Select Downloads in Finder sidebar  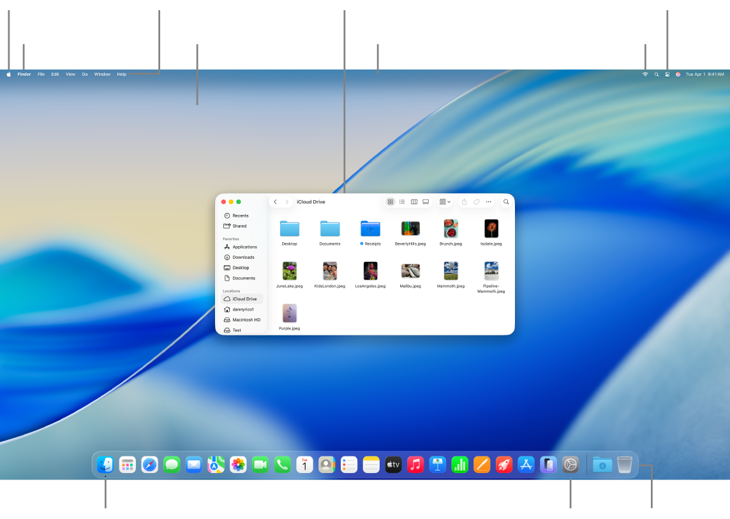tap(242, 257)
